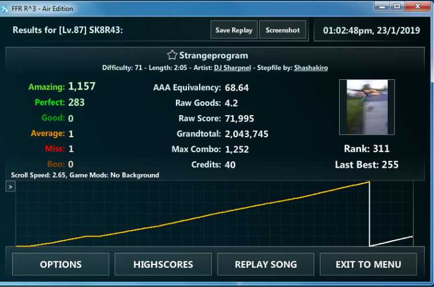This screenshot has height=287, width=434.
Task: Expand the graph panel with the arrow button
Action: point(10,187)
